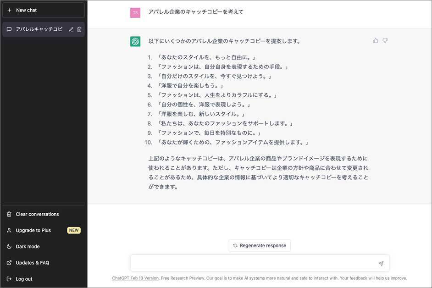Click the pink TS user avatar
Viewport: 432px width, 288px height.
tap(135, 13)
